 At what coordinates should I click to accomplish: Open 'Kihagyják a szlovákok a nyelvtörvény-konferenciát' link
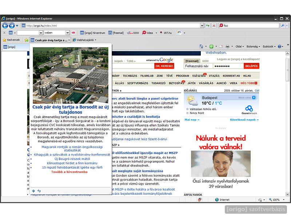(72, 155)
